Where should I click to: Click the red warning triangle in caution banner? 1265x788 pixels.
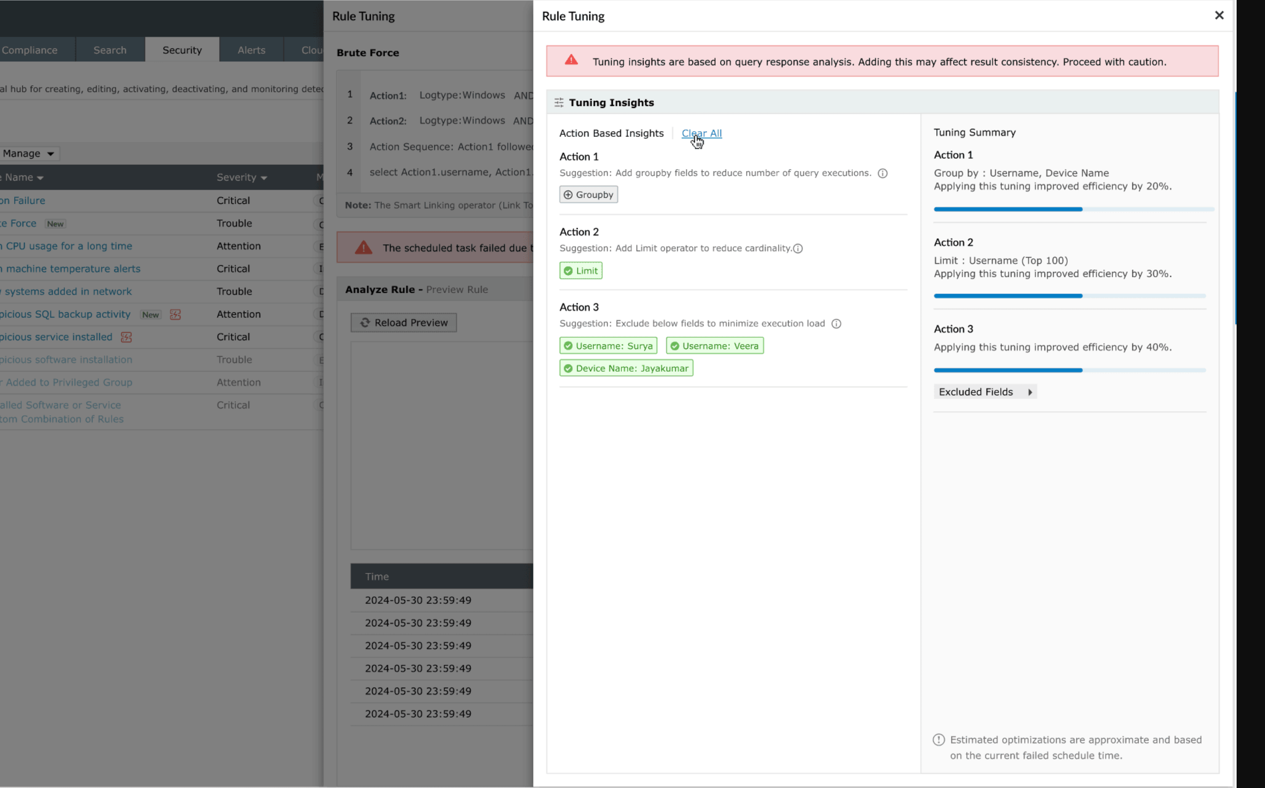(571, 60)
